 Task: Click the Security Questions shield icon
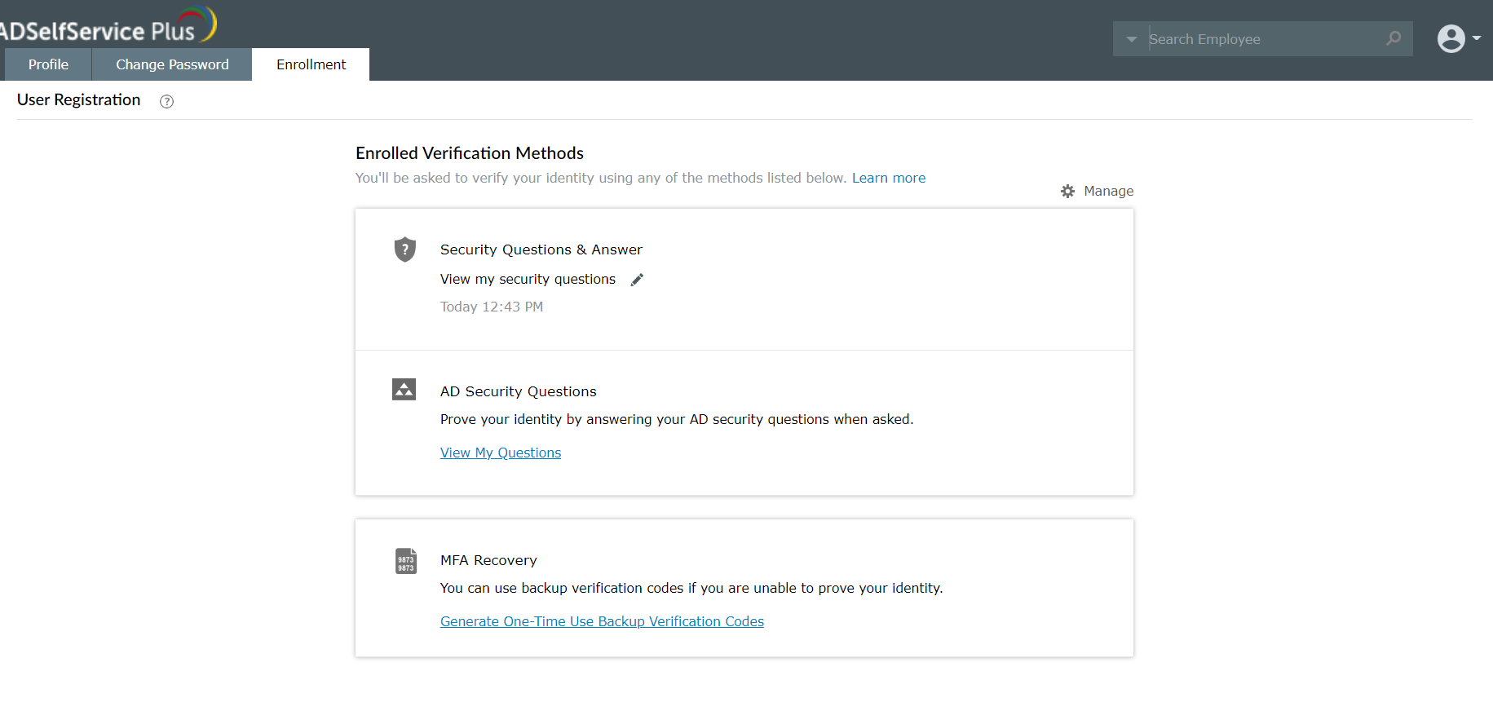pyautogui.click(x=404, y=250)
